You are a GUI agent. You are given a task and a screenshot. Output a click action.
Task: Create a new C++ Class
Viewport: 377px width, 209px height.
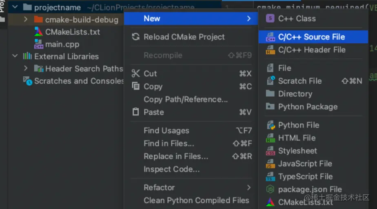313,18
